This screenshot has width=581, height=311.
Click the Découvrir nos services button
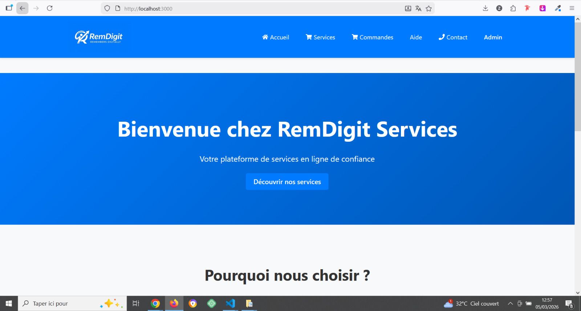tap(287, 182)
